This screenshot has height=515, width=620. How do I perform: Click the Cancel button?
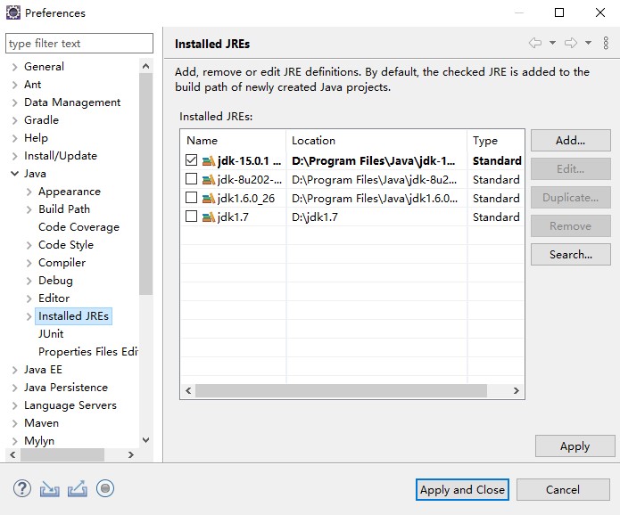click(x=563, y=490)
